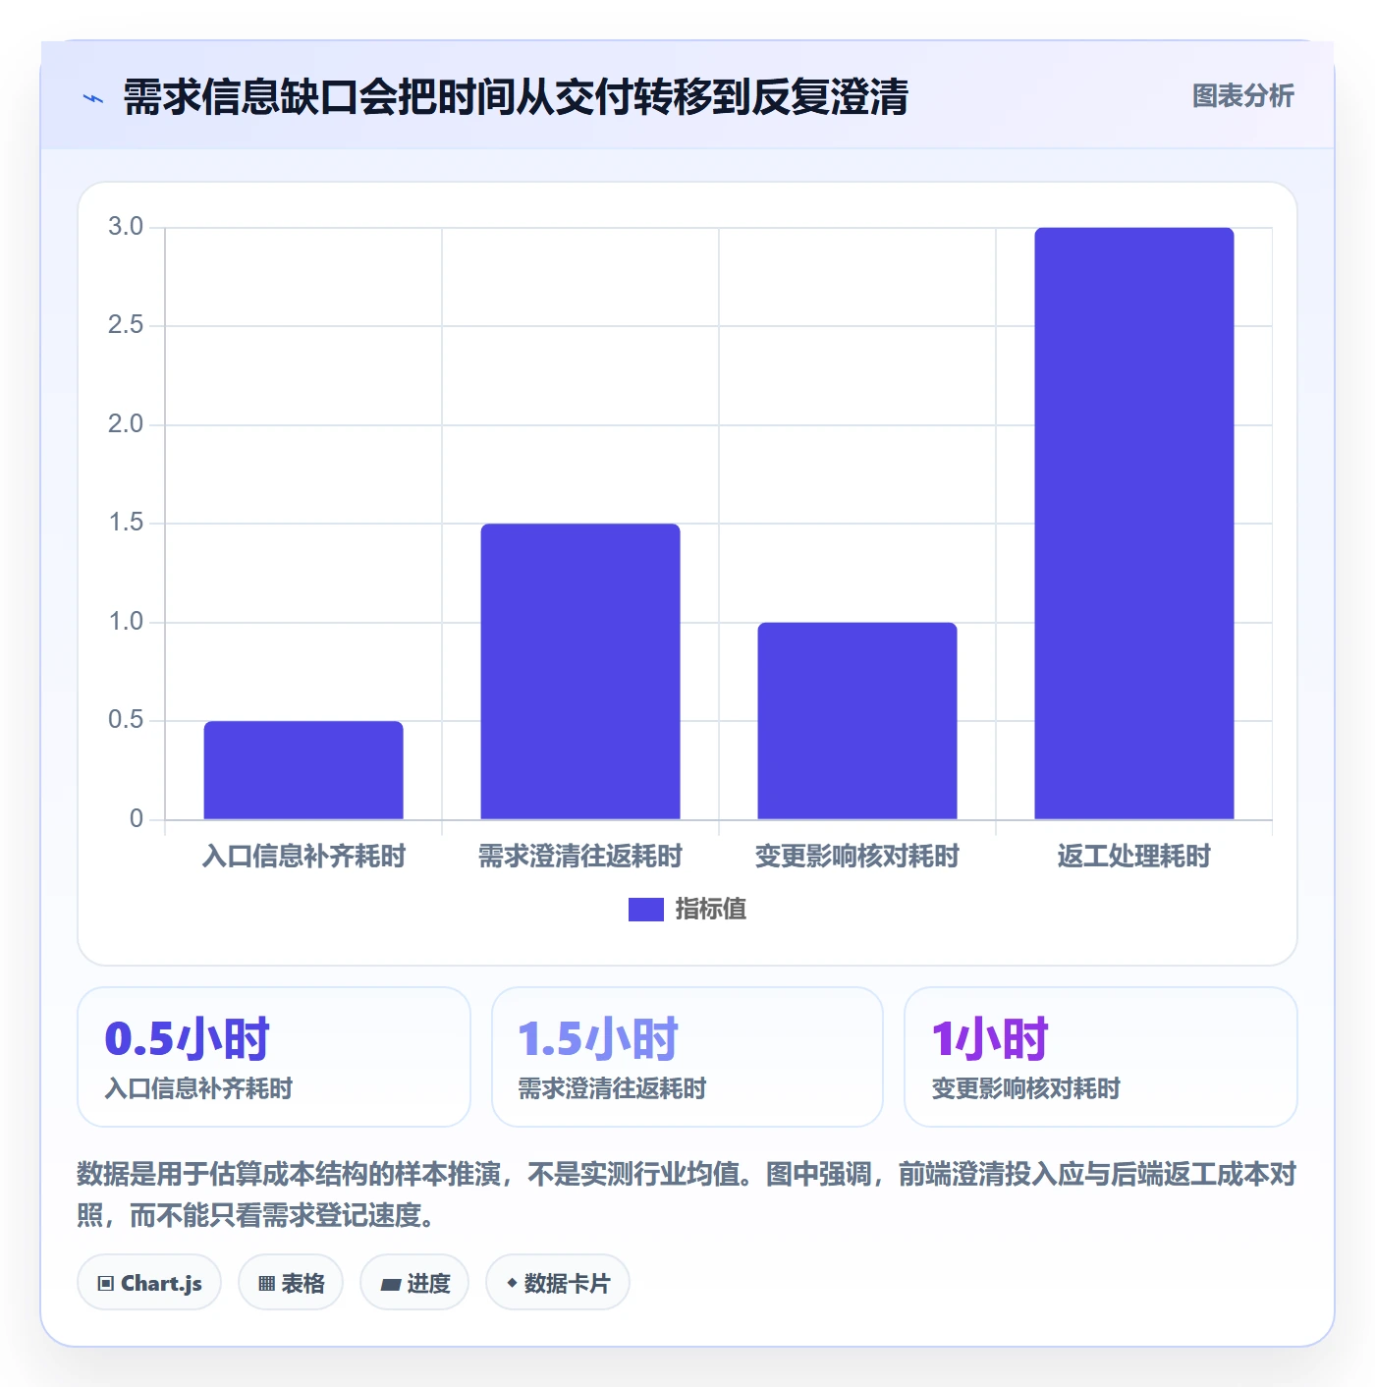Select the 入口信息补齐耗时 bar in chart

click(x=303, y=770)
